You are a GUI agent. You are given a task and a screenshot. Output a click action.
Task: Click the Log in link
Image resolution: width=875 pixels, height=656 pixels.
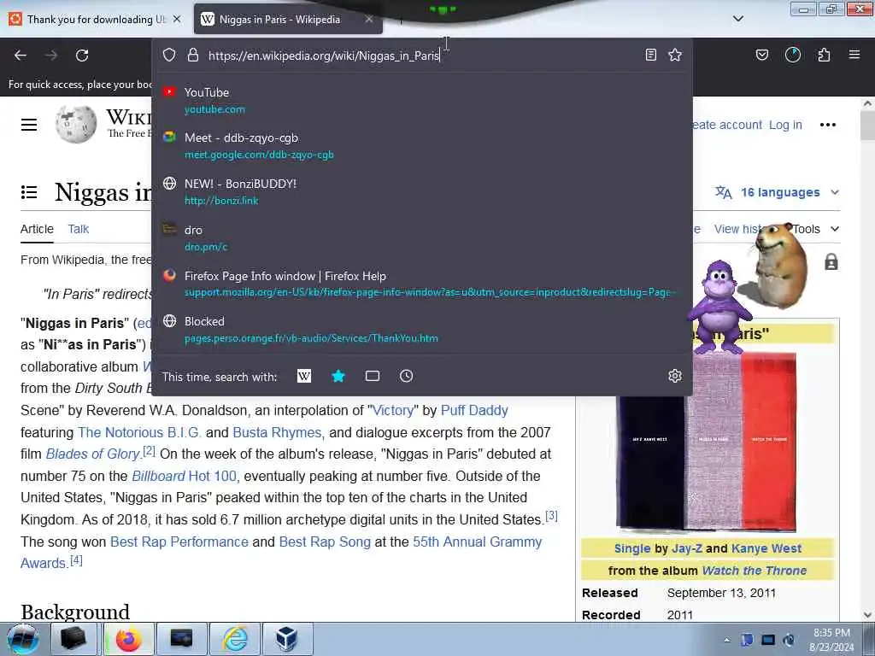point(786,125)
